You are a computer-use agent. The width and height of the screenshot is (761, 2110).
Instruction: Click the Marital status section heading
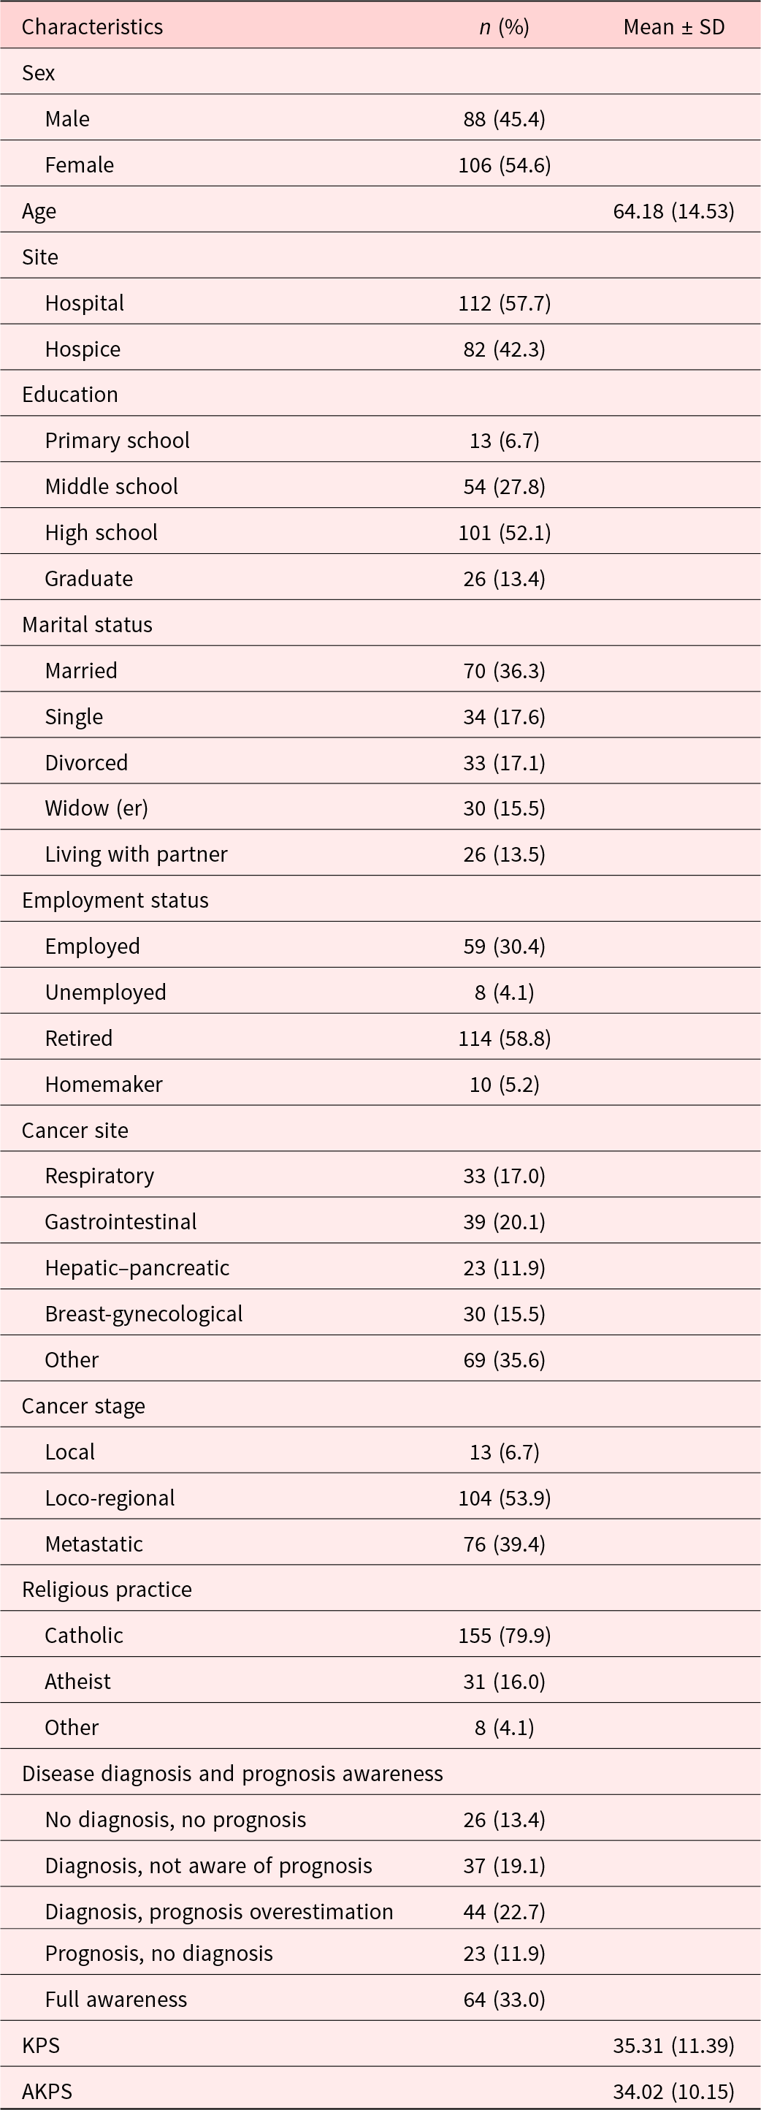[x=88, y=625]
